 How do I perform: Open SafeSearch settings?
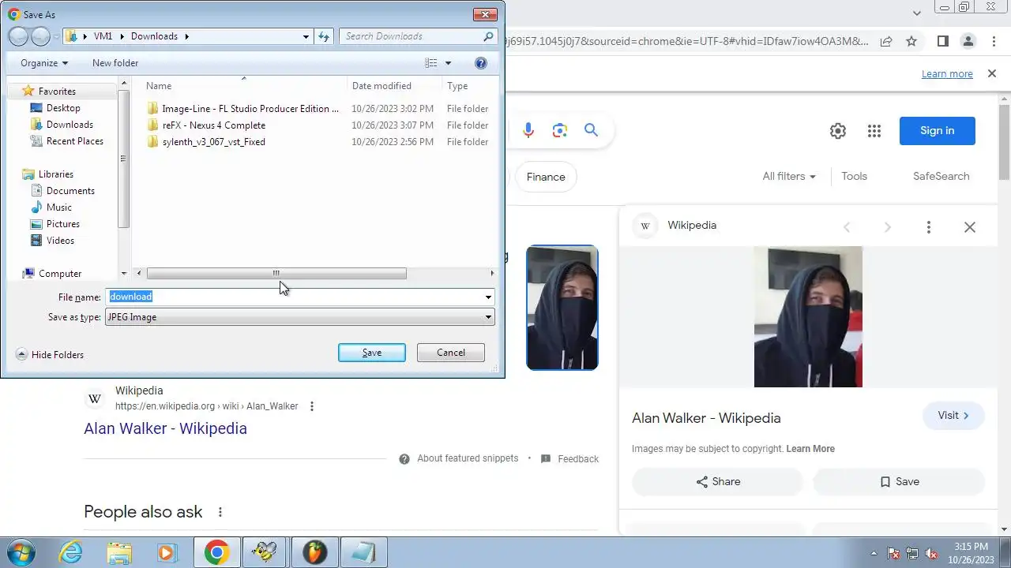point(941,177)
